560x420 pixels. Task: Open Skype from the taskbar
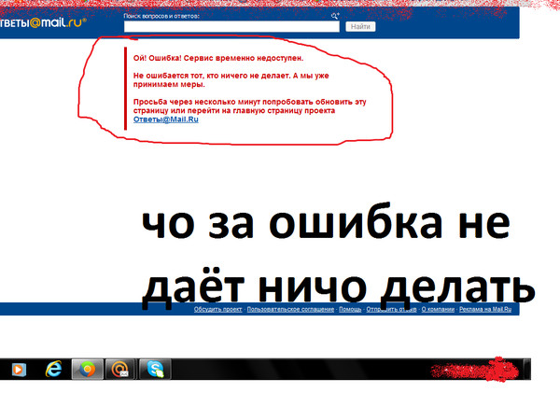pos(152,369)
